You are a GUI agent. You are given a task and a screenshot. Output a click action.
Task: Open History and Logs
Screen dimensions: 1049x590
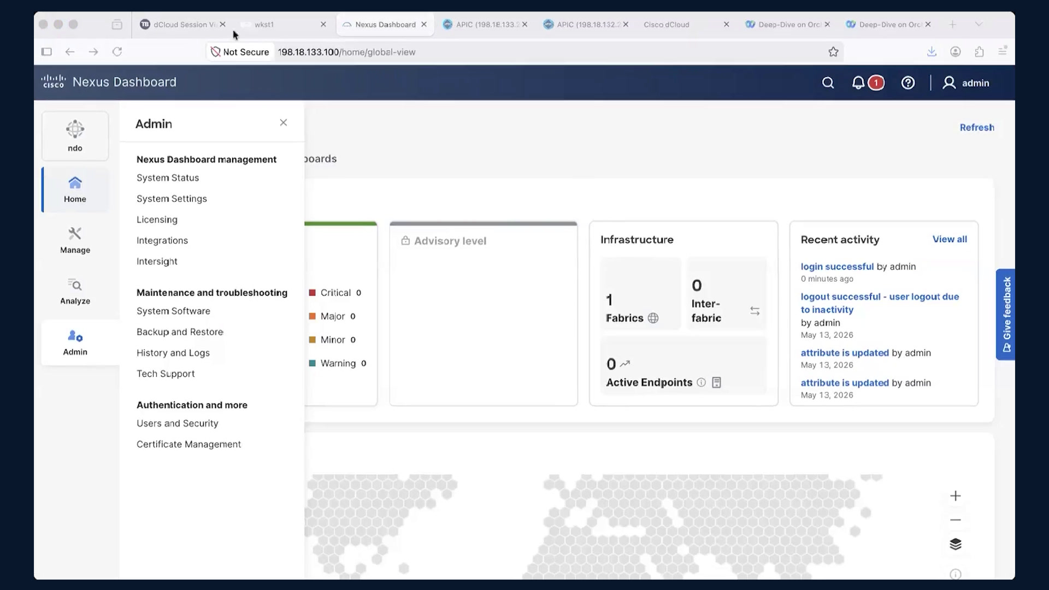pos(173,353)
